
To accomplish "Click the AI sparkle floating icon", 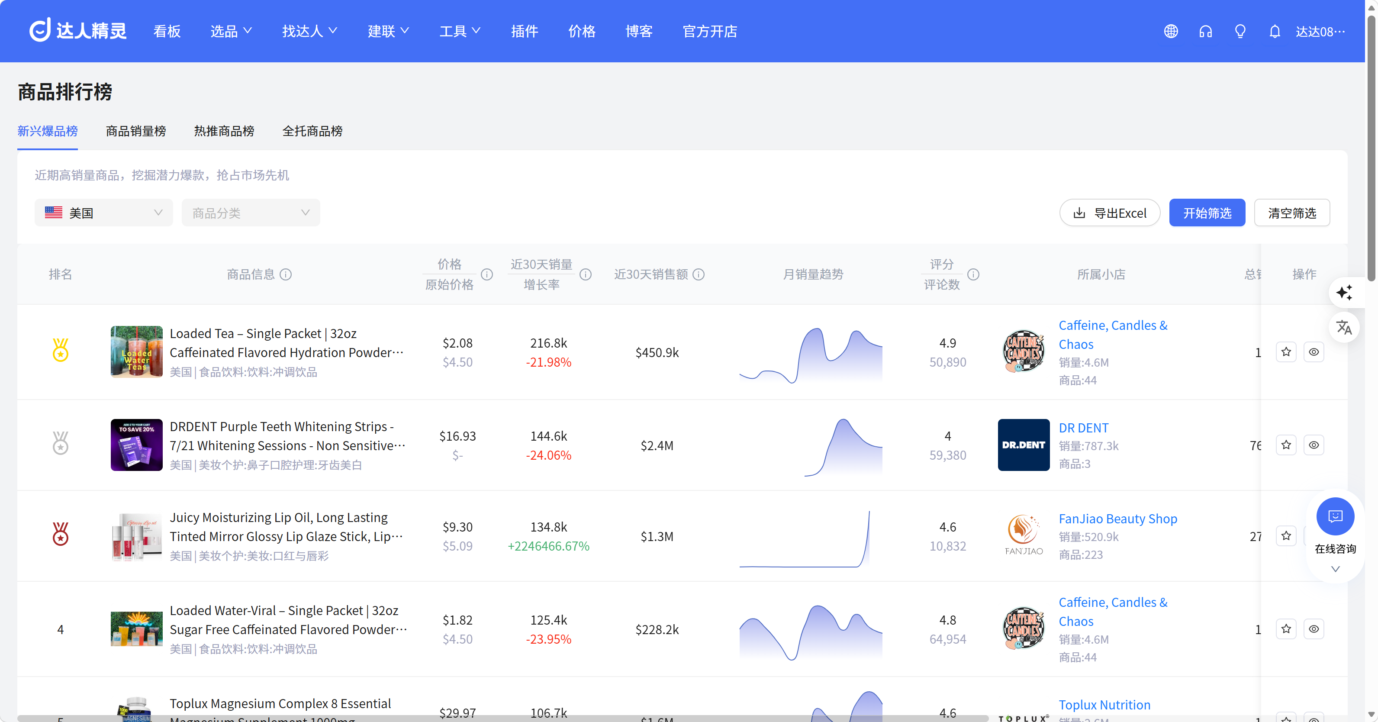I will tap(1344, 293).
